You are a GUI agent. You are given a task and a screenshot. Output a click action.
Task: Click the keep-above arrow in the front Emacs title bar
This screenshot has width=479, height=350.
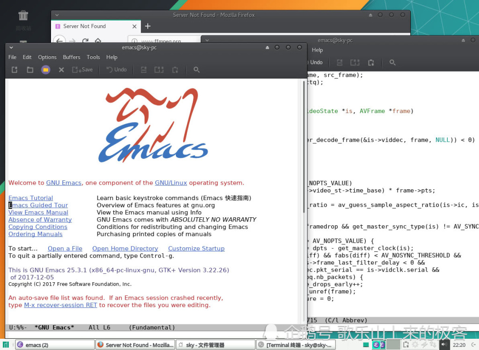(267, 48)
